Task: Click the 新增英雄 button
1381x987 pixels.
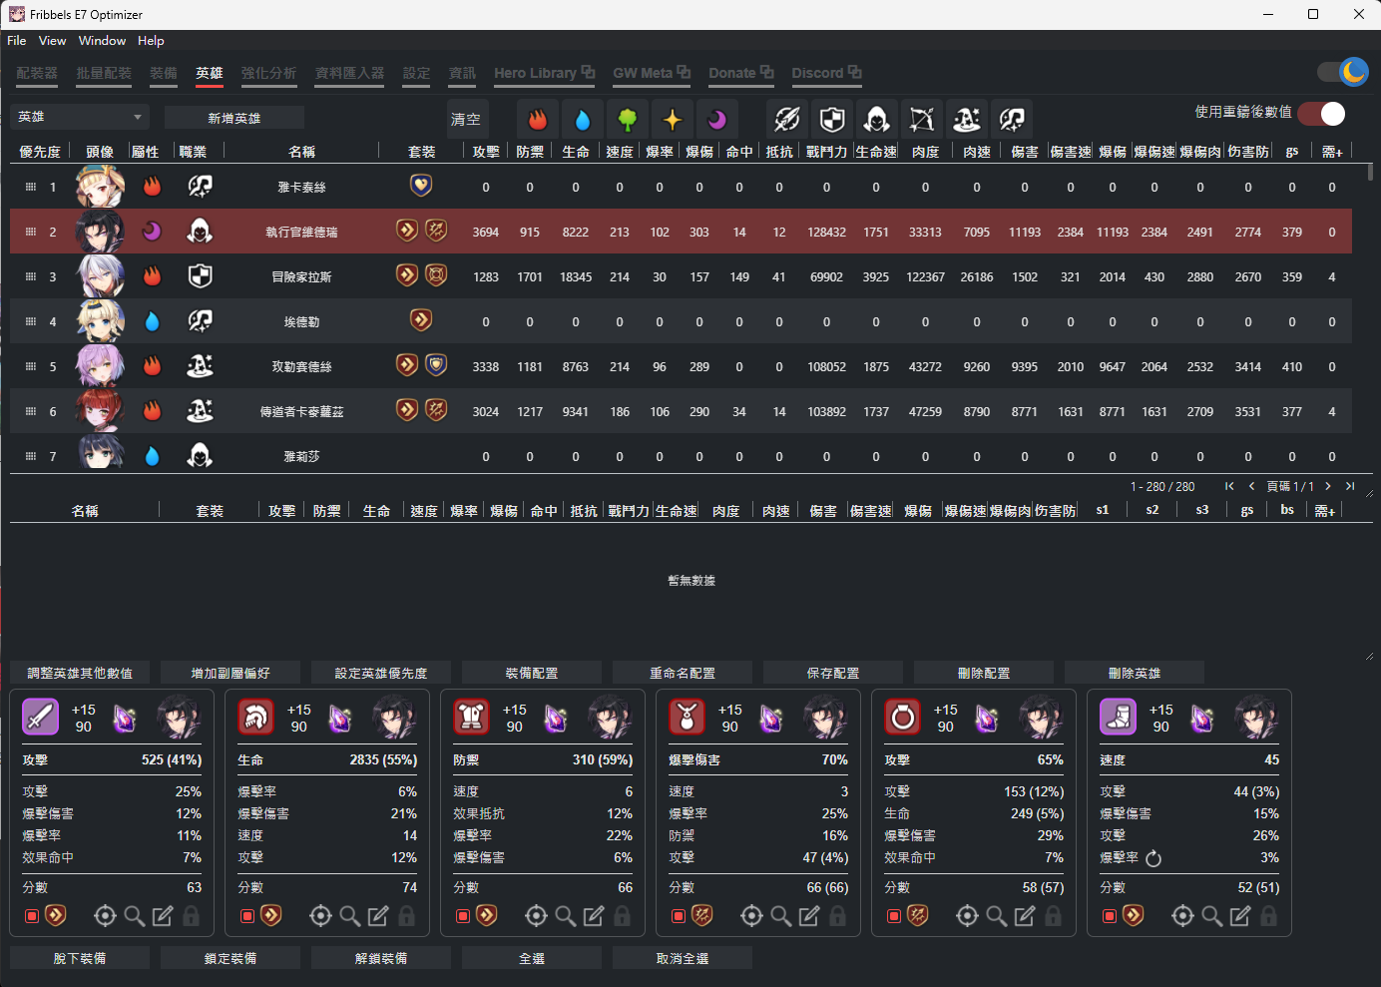Action: (x=234, y=118)
